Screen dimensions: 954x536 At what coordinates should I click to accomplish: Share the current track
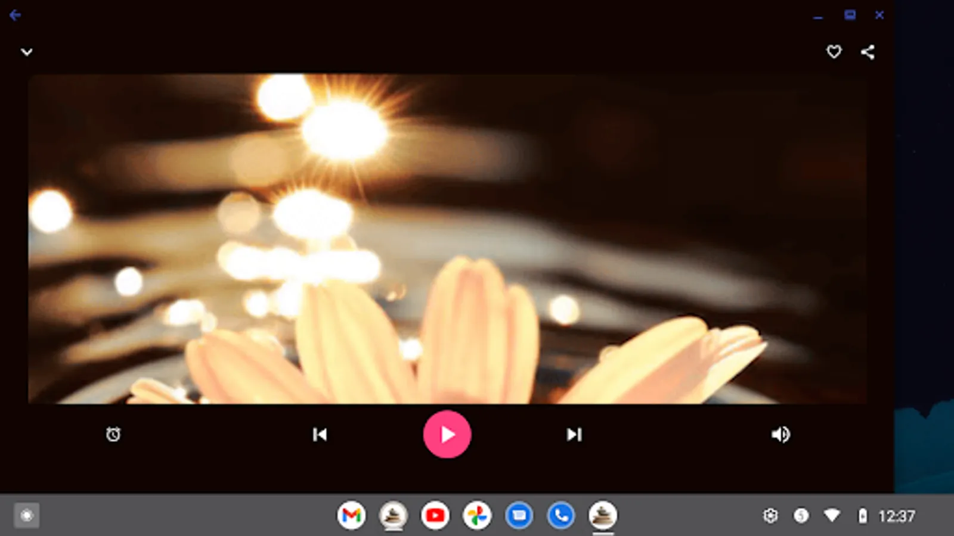coord(868,52)
